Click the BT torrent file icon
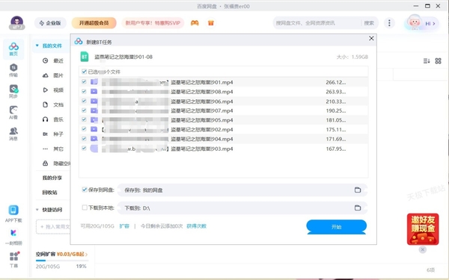 tap(85, 57)
